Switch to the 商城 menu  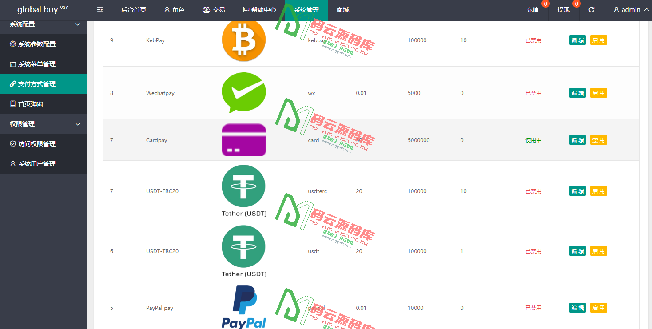coord(342,9)
